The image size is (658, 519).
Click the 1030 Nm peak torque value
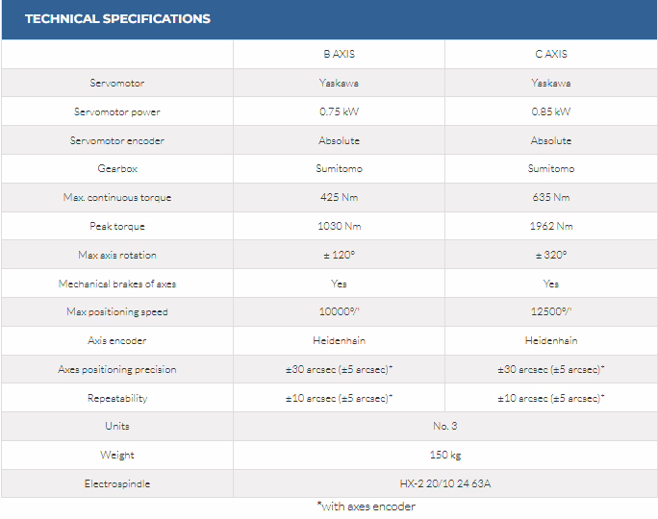coord(339,227)
